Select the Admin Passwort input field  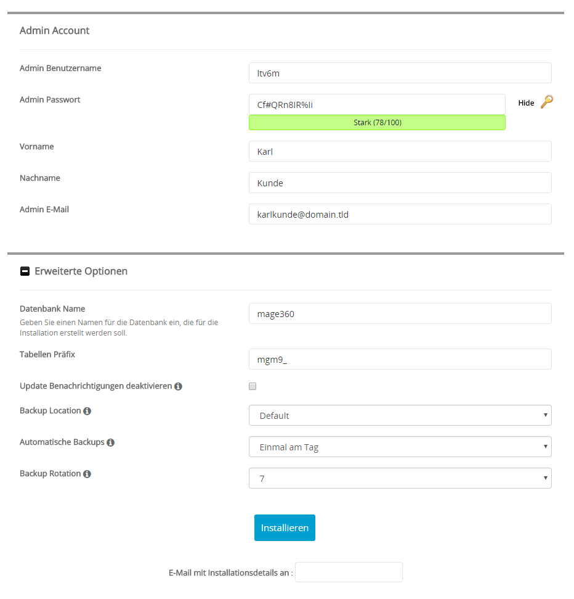coord(377,104)
